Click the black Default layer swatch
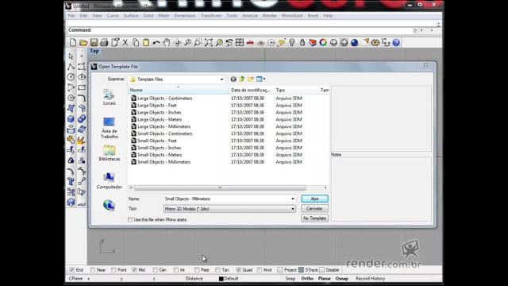This screenshot has height=286, width=508. pyautogui.click(x=221, y=279)
